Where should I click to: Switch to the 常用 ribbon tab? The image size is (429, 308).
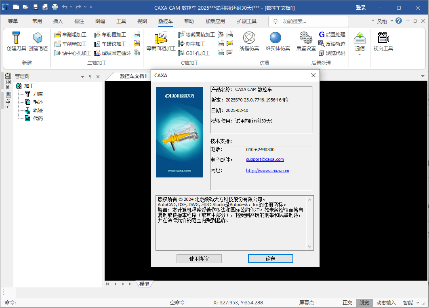[37, 21]
